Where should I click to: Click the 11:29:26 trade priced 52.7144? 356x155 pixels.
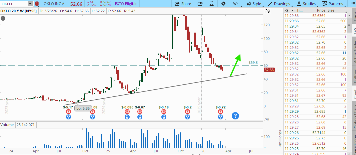pos(316,133)
